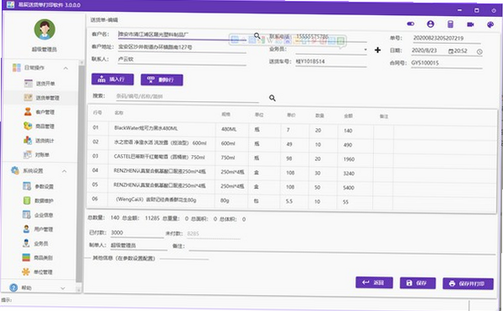This screenshot has height=311, width=503.
Task: Click the contract number field GYS100015
Action: [x=446, y=63]
